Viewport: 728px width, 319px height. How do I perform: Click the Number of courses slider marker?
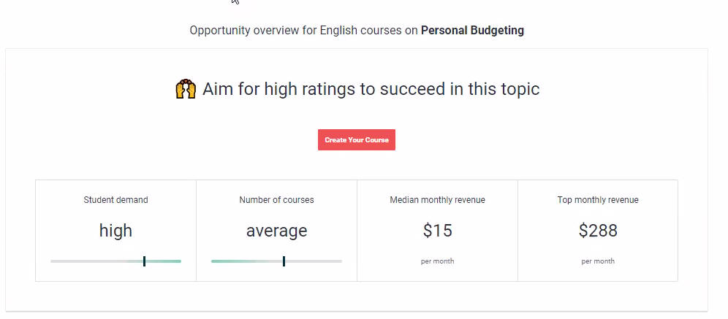pyautogui.click(x=284, y=261)
